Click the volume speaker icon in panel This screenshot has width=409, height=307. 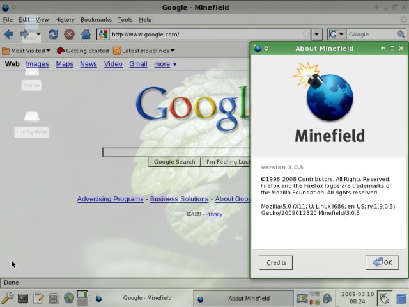pyautogui.click(x=327, y=298)
